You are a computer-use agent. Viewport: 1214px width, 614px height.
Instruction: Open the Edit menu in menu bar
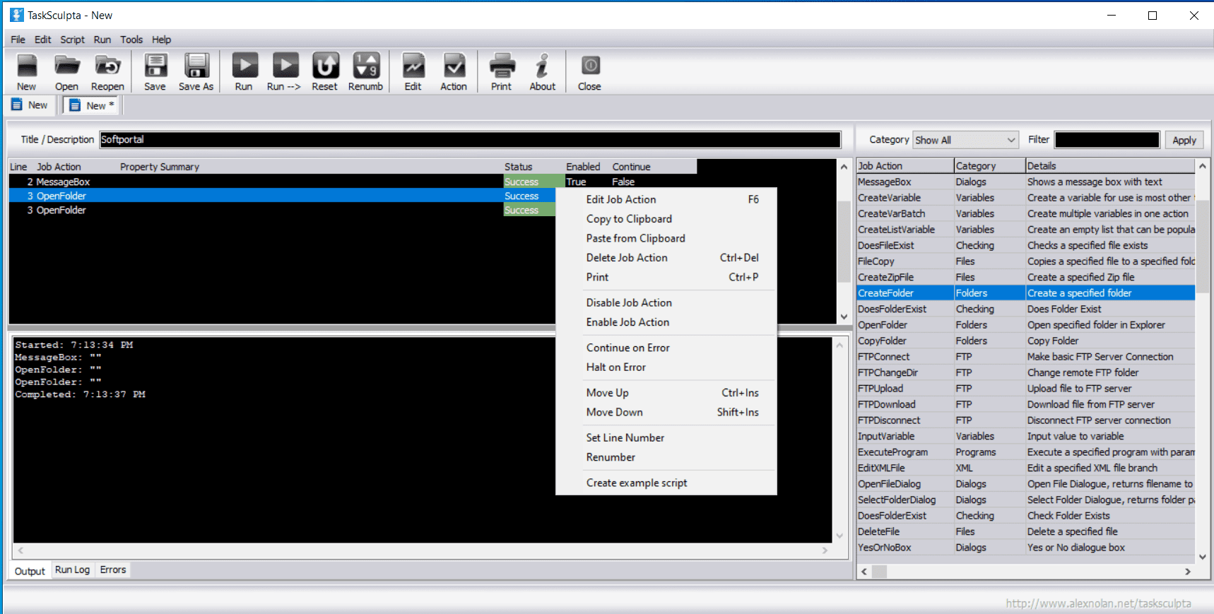(43, 40)
